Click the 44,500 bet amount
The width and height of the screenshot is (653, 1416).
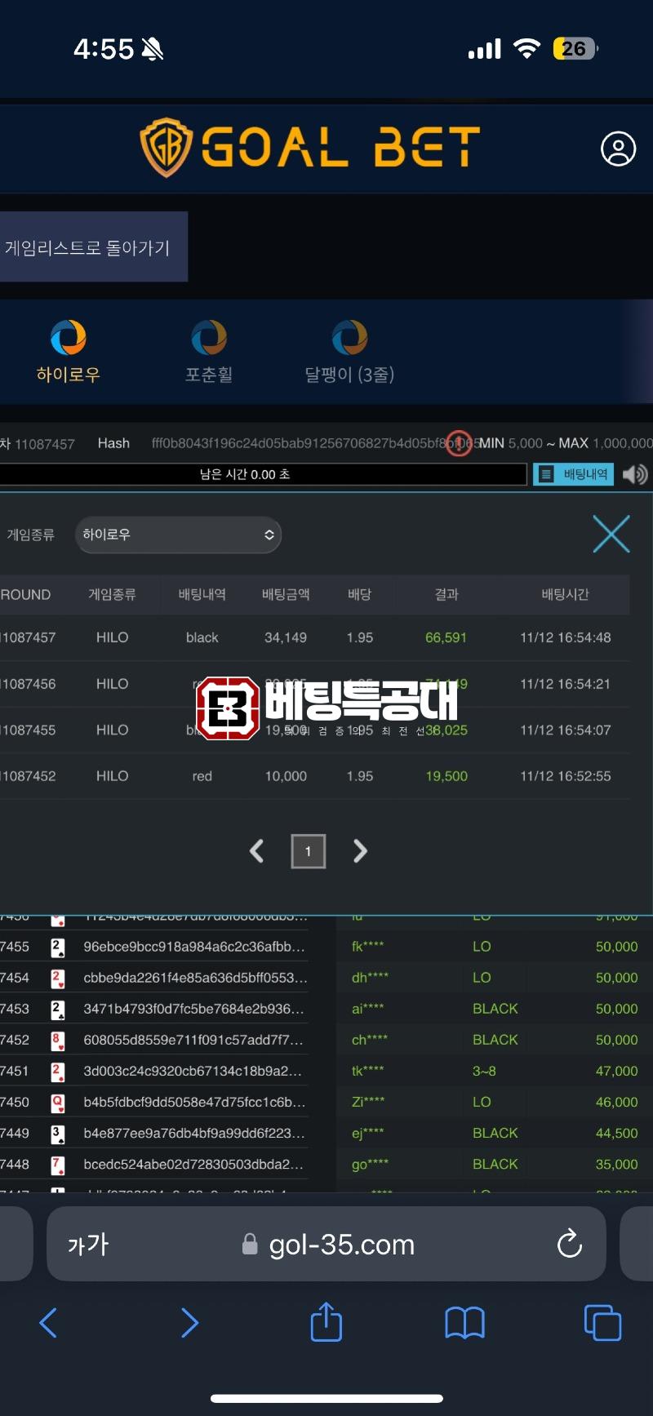click(616, 1133)
